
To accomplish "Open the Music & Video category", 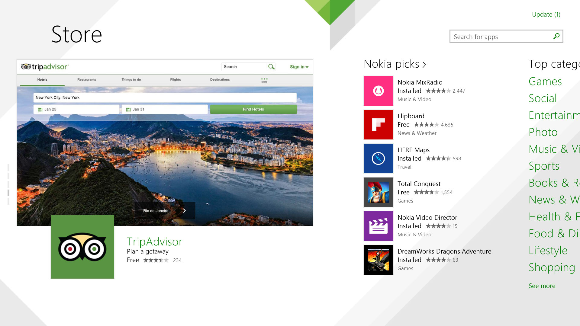I will [554, 149].
